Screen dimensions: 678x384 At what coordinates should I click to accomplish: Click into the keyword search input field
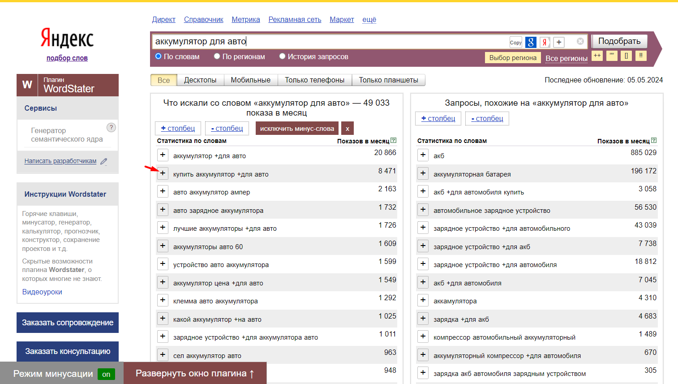(x=331, y=42)
